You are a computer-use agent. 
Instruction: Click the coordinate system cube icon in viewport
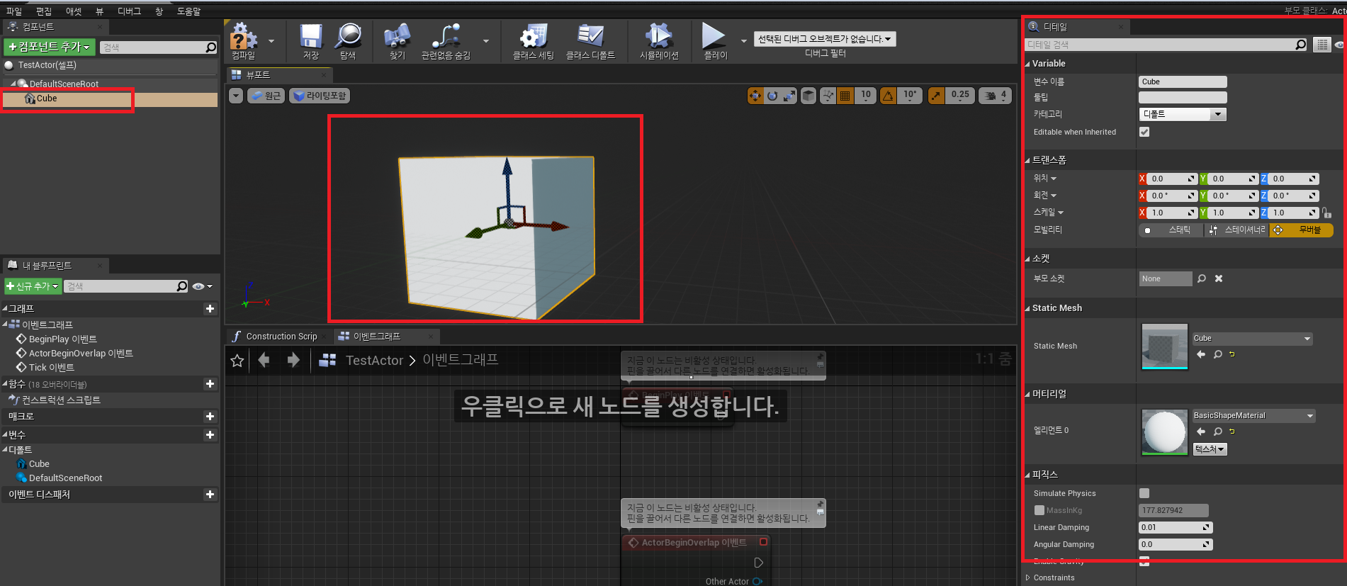(808, 96)
